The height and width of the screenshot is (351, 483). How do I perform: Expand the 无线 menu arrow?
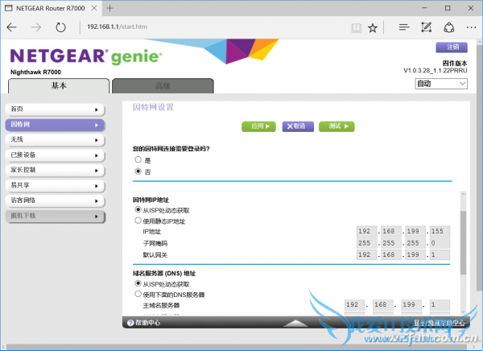pos(97,140)
